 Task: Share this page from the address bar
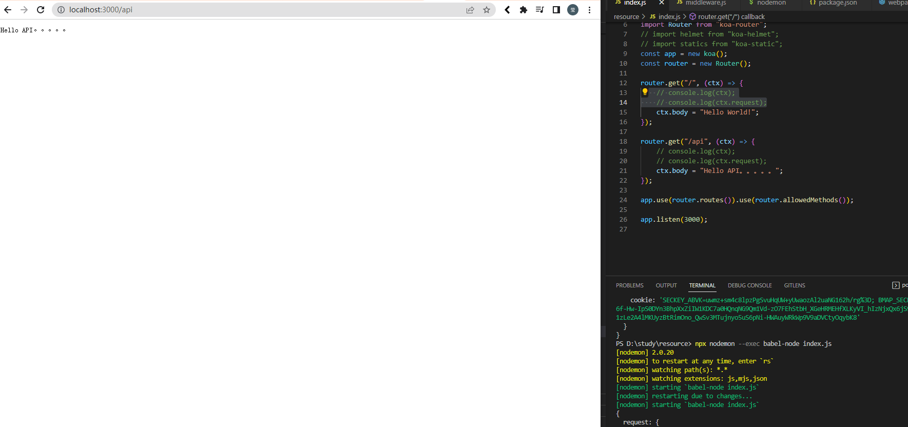[x=470, y=10]
